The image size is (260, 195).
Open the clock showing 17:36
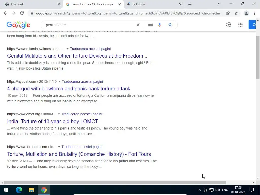pyautogui.click(x=238, y=190)
